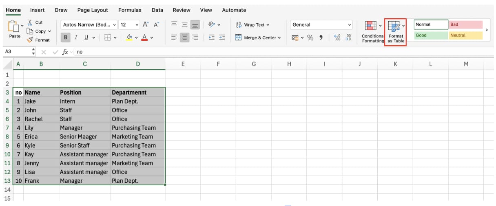Open the font name dropdown
The image size is (496, 206).
[115, 25]
